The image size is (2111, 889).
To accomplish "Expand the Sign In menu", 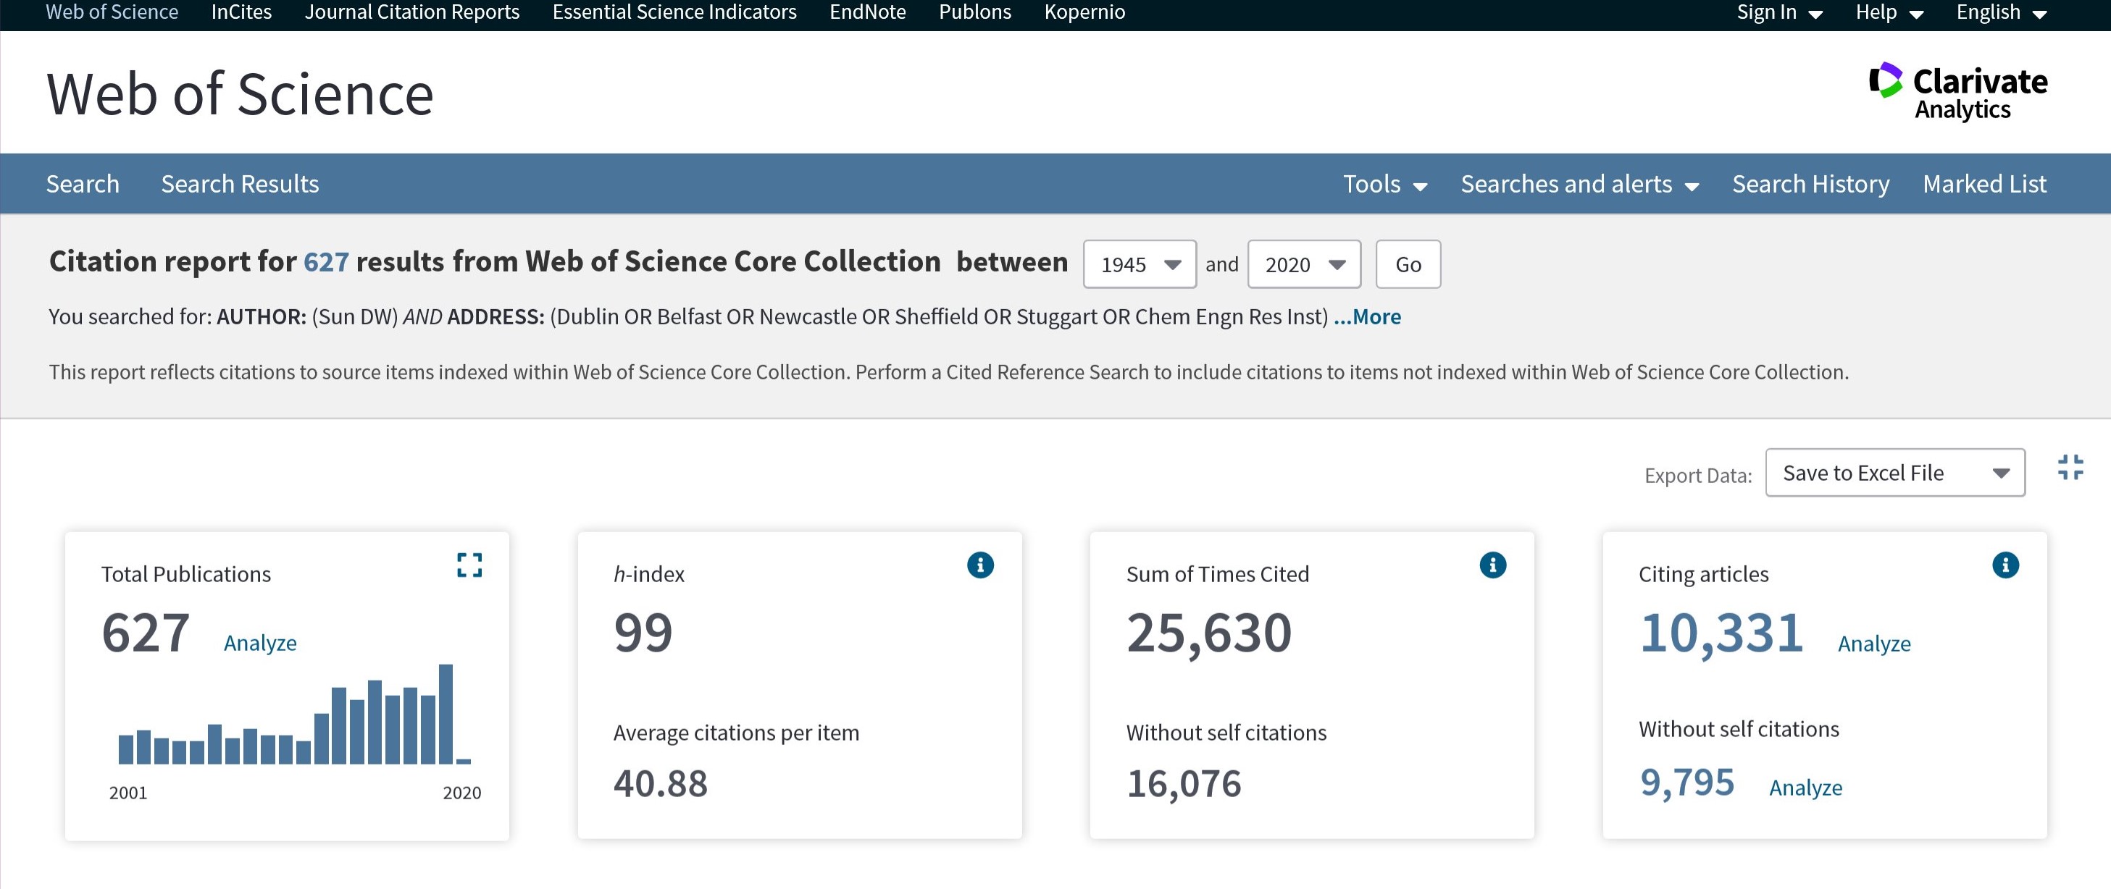I will coord(1779,12).
